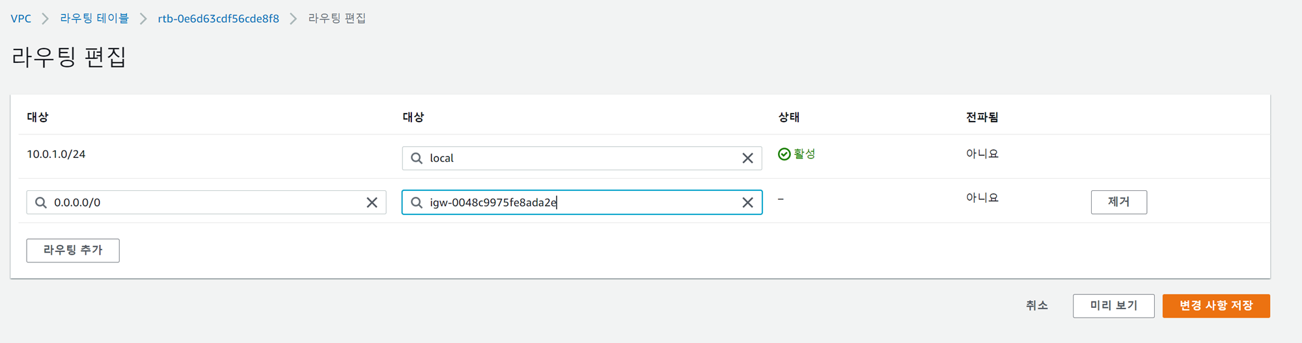Click search icon in igw target field
Image resolution: width=1302 pixels, height=343 pixels.
point(417,203)
